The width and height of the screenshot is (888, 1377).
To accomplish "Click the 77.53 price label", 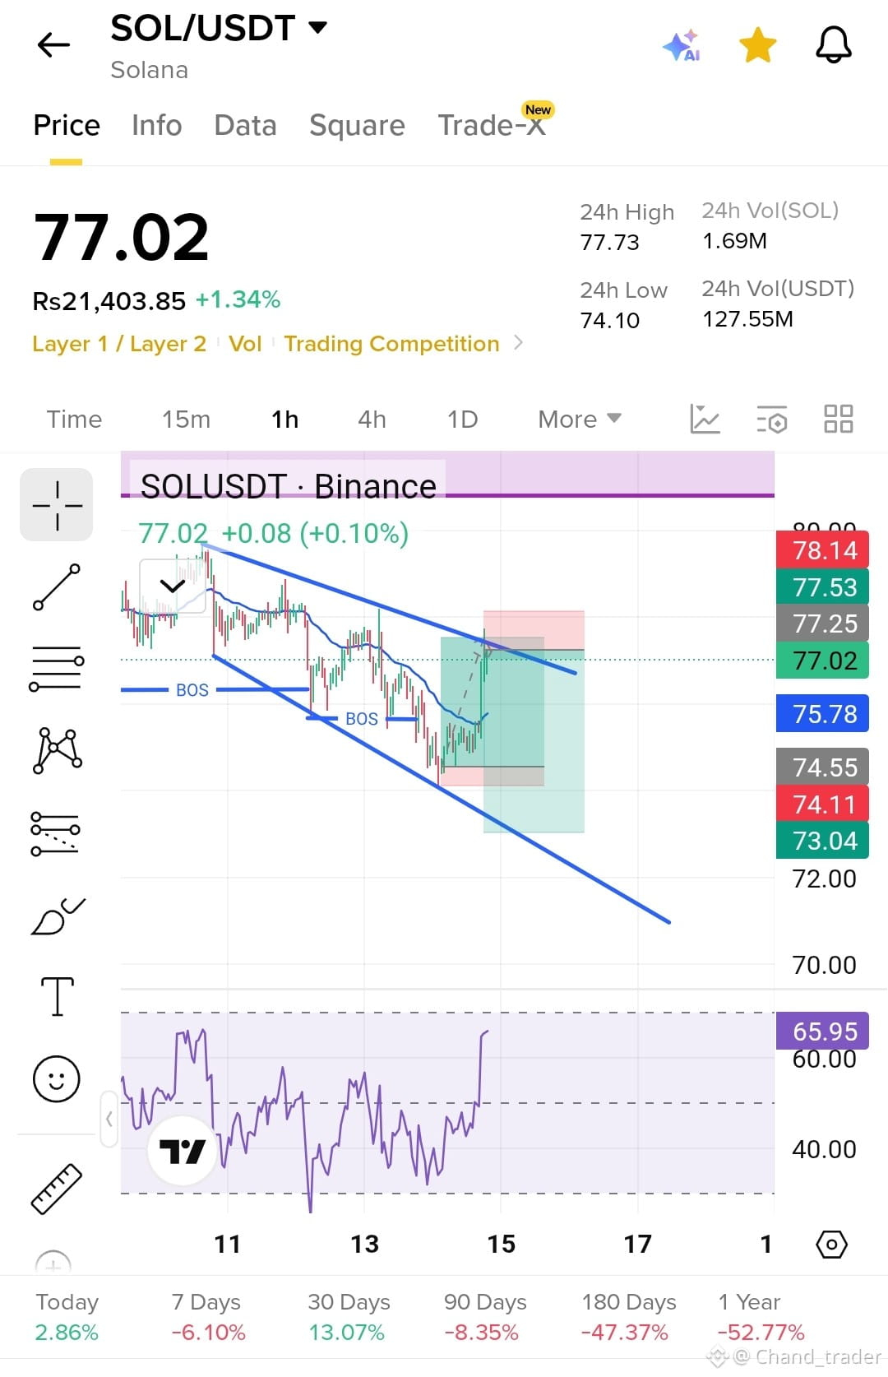I will [x=822, y=587].
